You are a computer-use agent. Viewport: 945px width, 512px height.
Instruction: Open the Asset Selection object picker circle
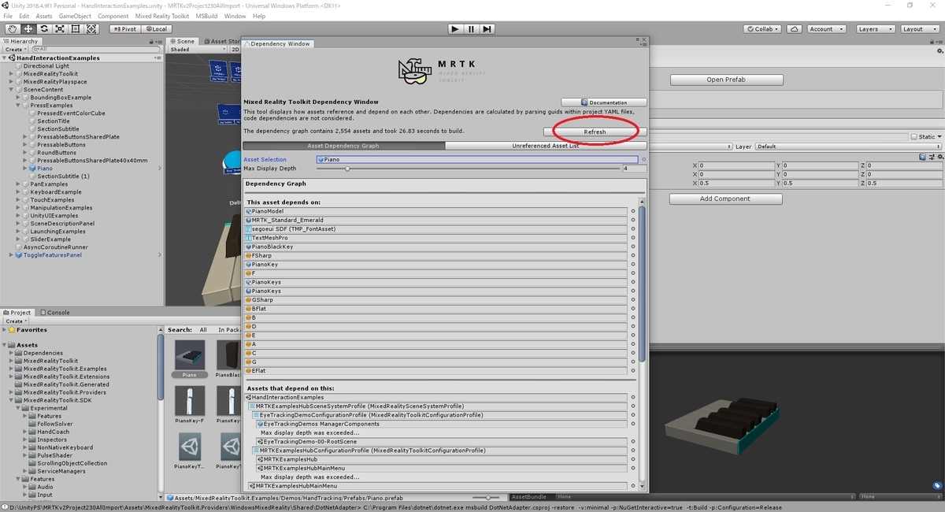click(643, 159)
